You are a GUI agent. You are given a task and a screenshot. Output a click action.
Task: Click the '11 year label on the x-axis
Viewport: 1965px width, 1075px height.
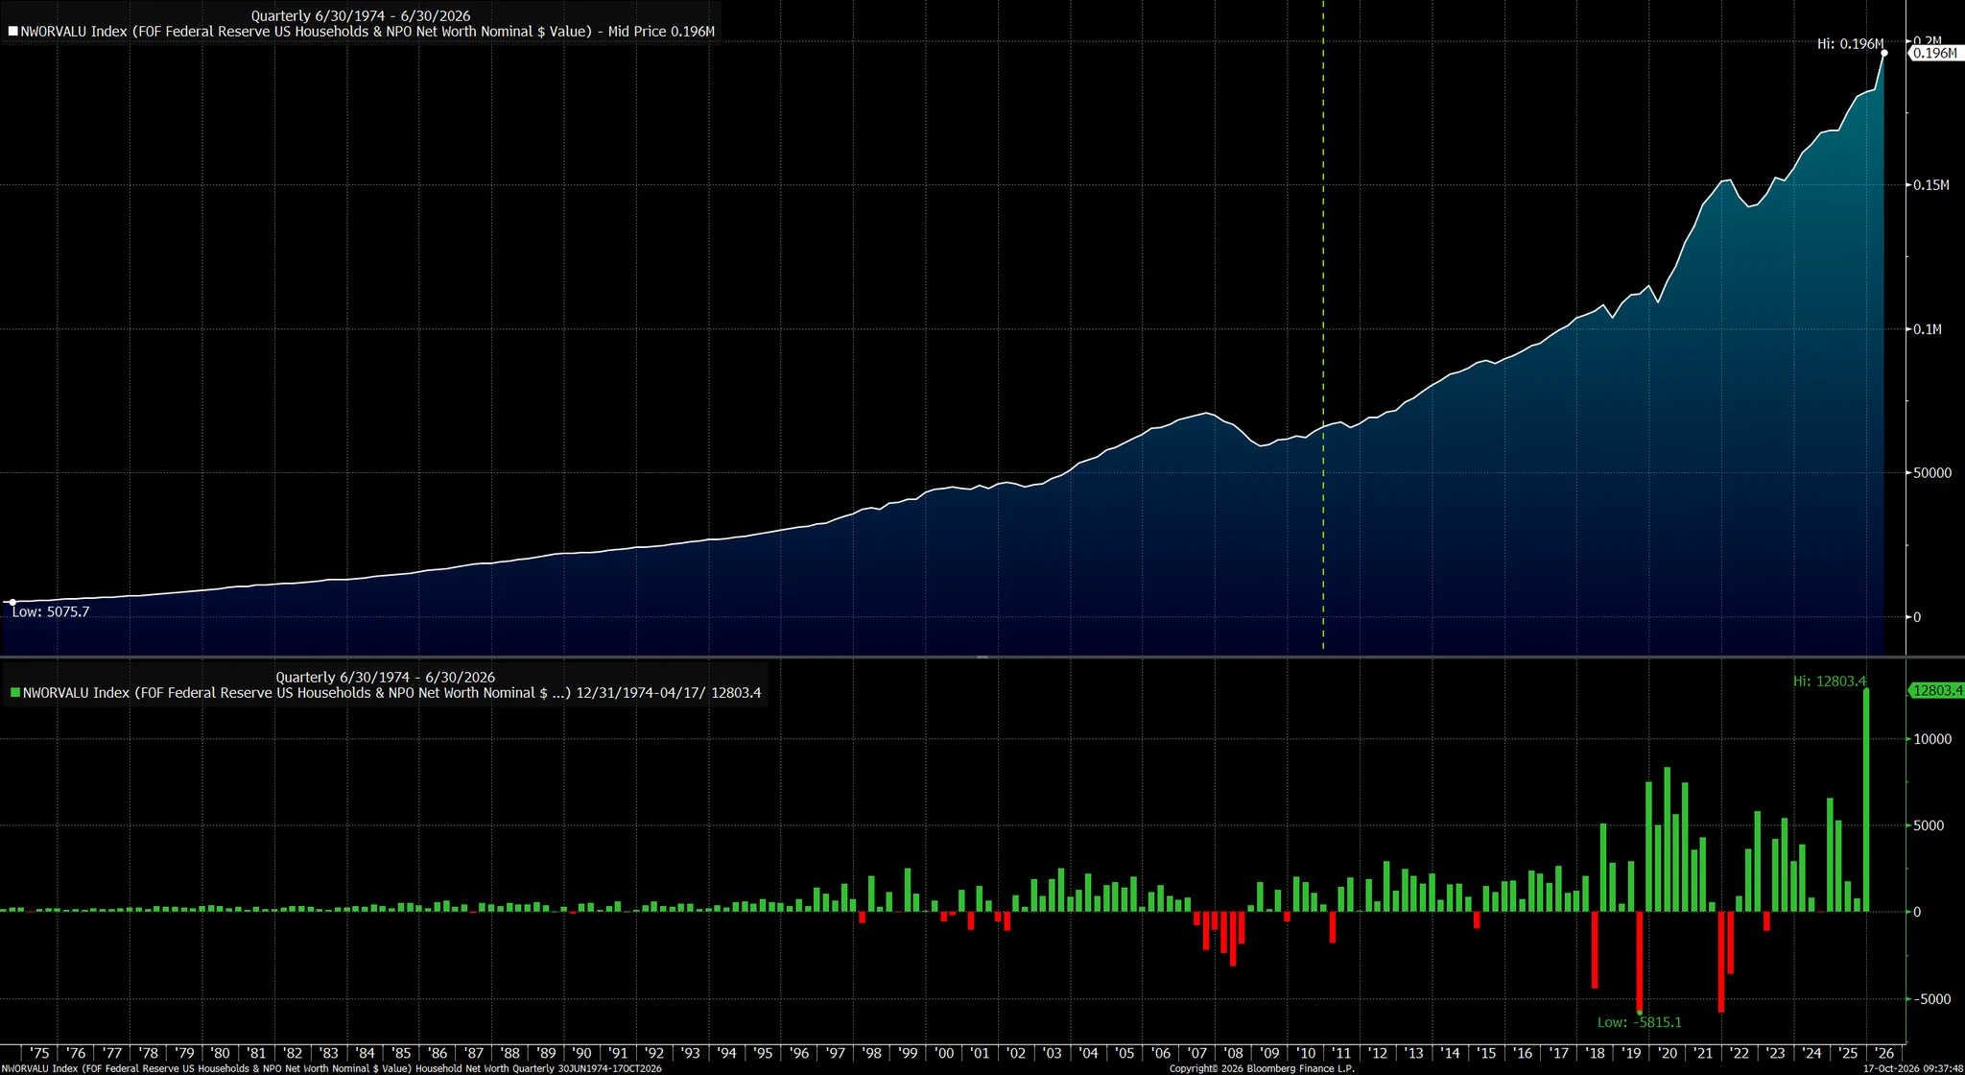tap(1341, 1053)
